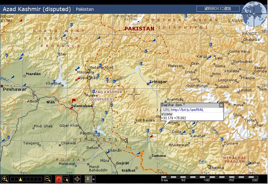
Task: Click the 資料BOXに追加 button
Action: [x=218, y=9]
